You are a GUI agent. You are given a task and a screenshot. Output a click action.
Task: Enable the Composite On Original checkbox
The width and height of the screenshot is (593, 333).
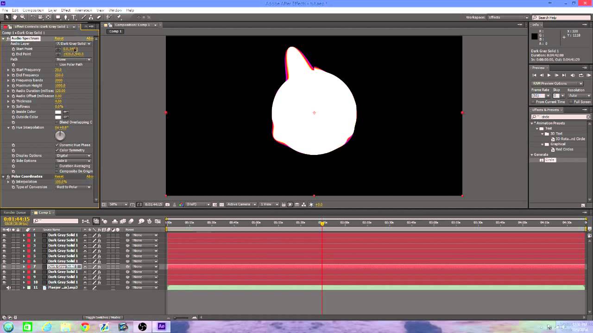click(x=57, y=171)
